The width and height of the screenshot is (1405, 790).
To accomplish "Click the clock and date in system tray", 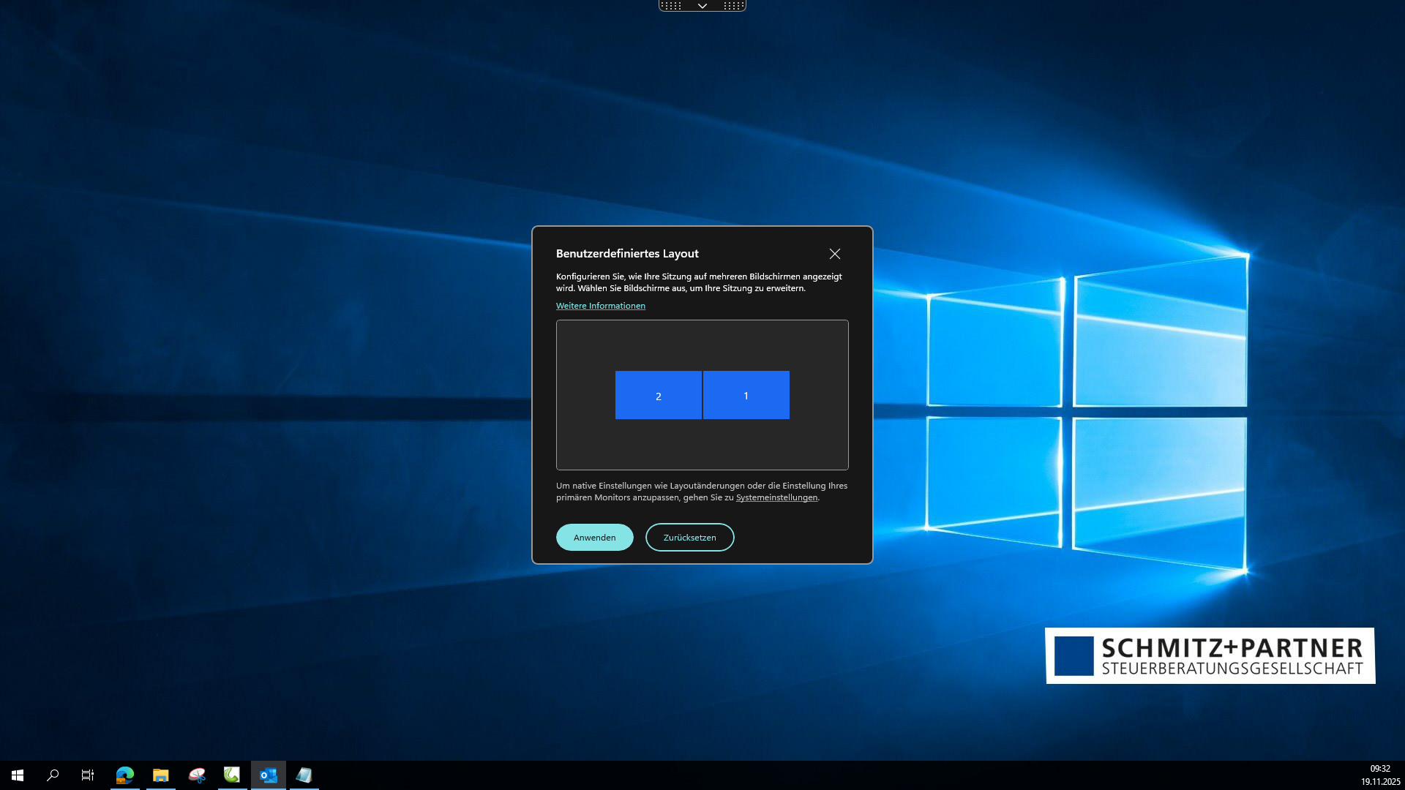I will pos(1380,775).
